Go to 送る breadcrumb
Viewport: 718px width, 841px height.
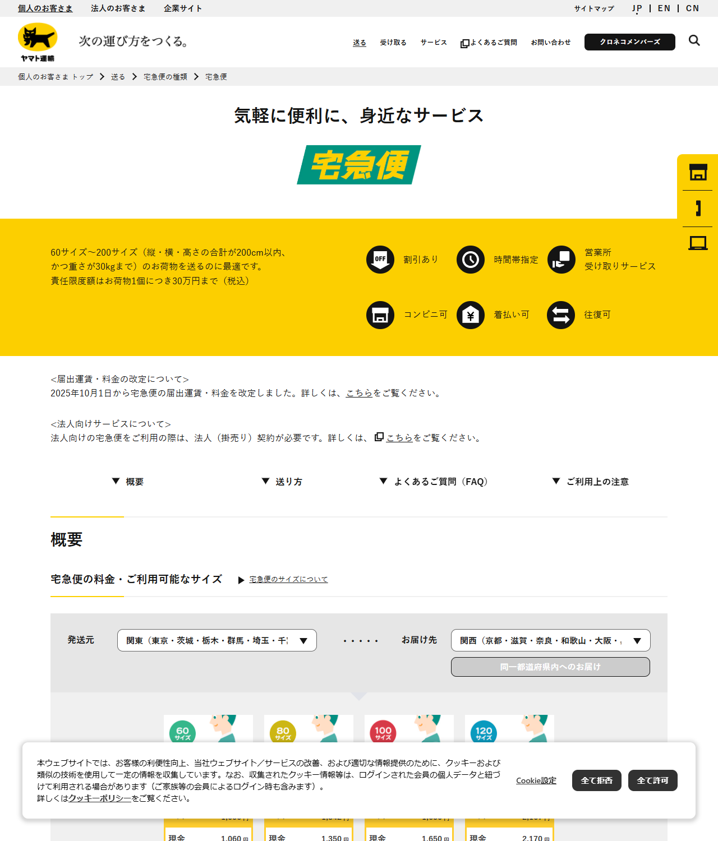118,77
